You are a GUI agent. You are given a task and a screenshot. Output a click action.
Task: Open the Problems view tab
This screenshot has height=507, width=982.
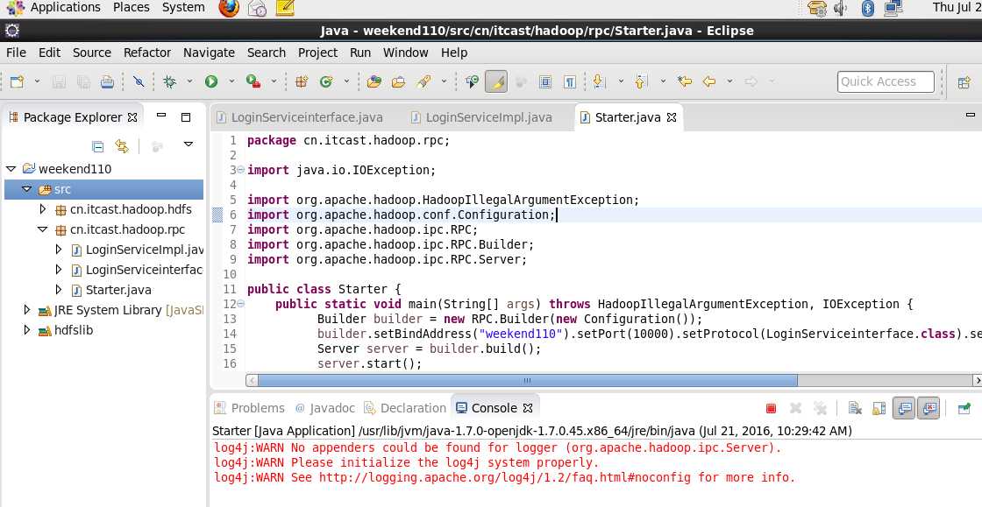tap(249, 408)
